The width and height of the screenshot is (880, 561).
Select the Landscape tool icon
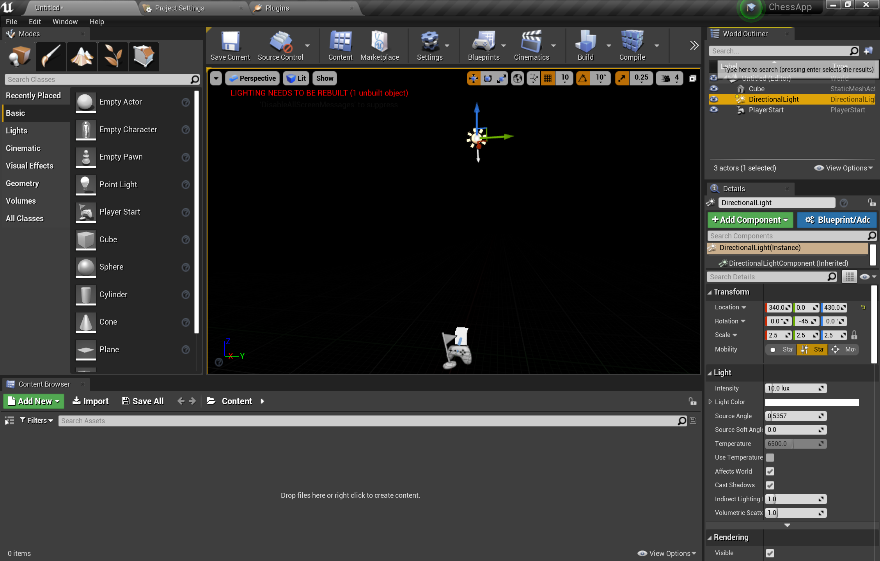coord(82,56)
